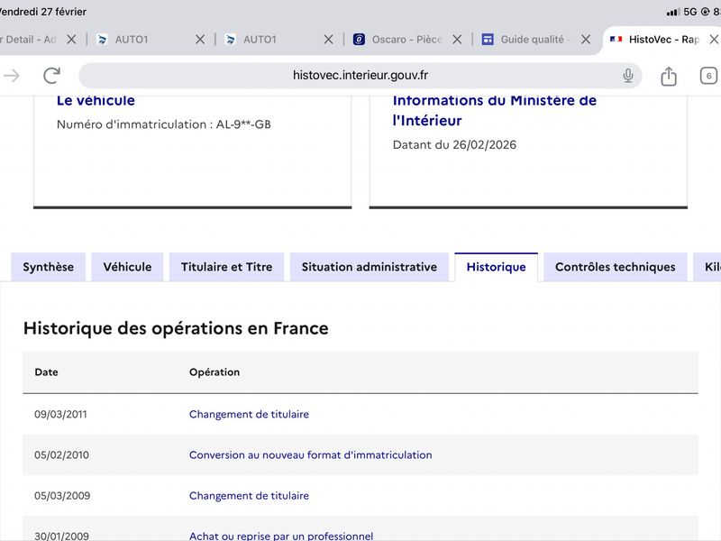Open the Share sheet icon
This screenshot has width=721, height=541.
[x=669, y=77]
